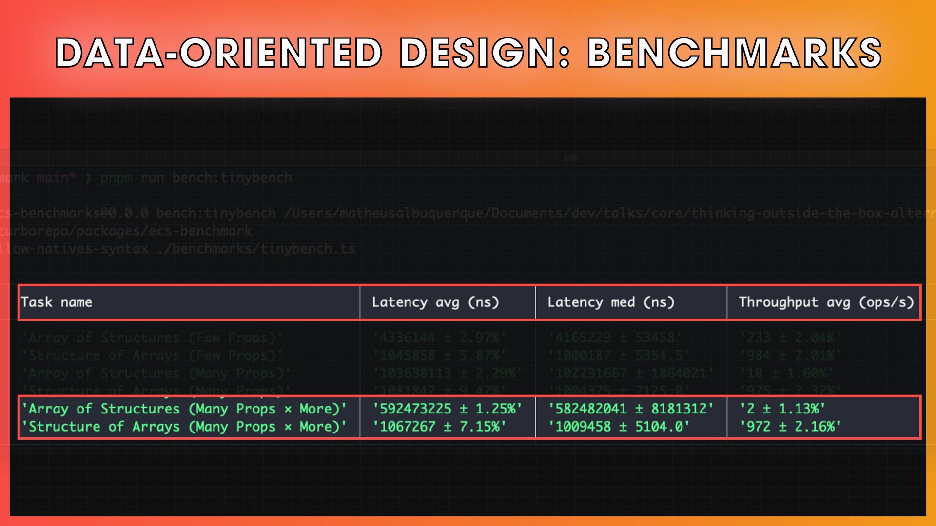
Task: Click median value '1009458 ± 5104.0'
Action: point(619,427)
